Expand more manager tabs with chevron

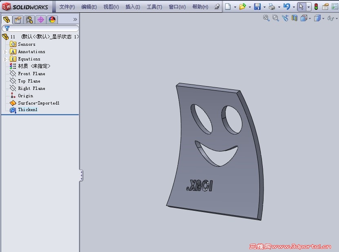click(75, 20)
